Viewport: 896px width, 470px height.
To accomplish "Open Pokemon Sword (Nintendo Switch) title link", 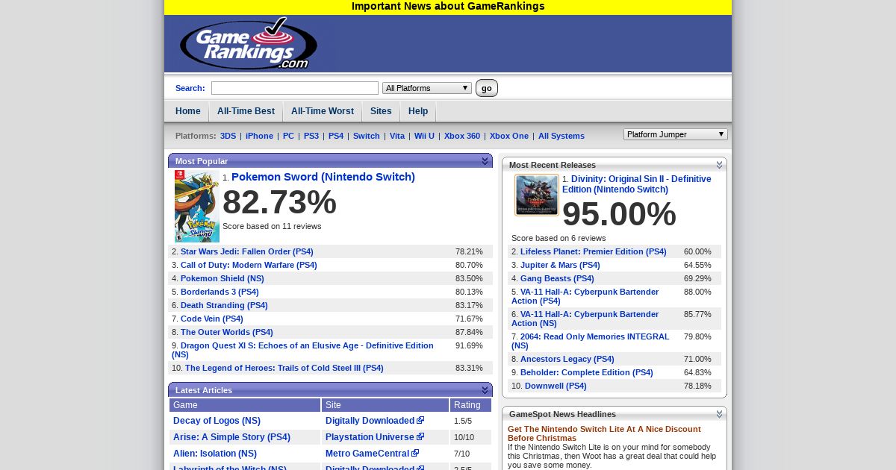I will pyautogui.click(x=323, y=177).
